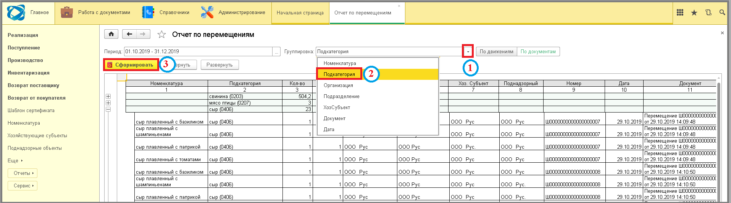This screenshot has height=203, width=731.
Task: Open the functions grid menu icon
Action: pyautogui.click(x=680, y=13)
